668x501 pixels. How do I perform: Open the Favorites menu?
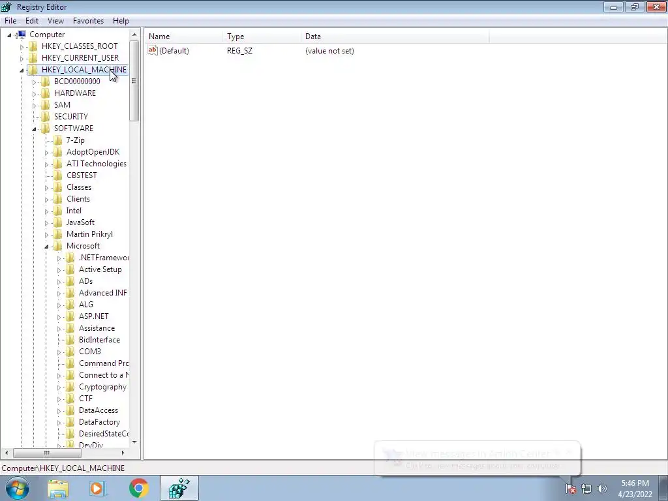click(88, 20)
